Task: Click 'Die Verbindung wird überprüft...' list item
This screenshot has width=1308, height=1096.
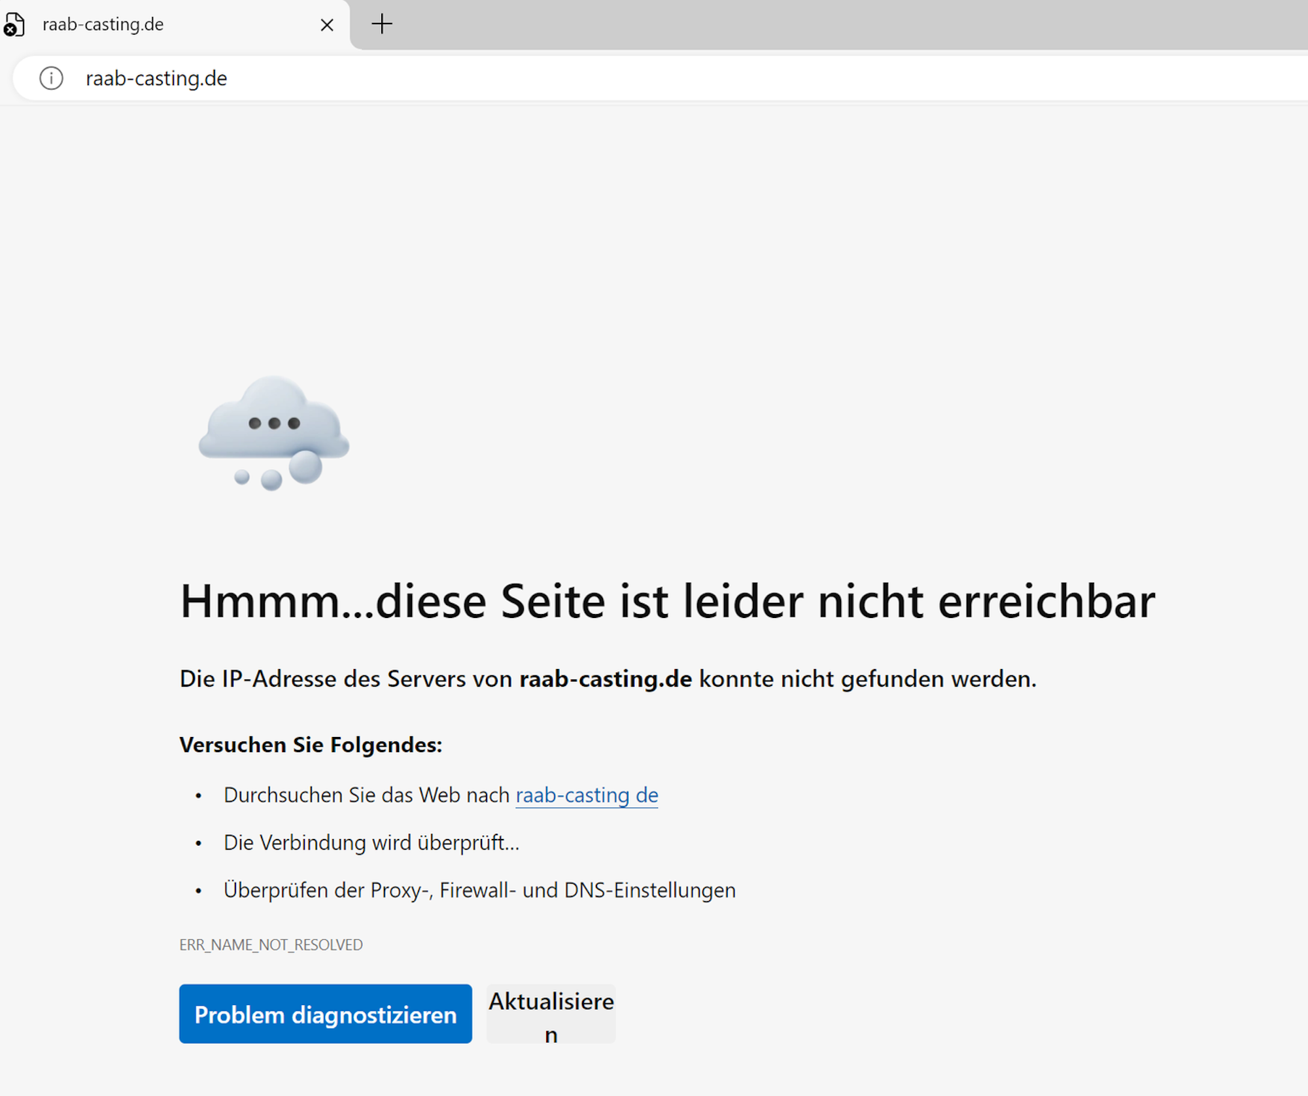Action: coord(371,843)
